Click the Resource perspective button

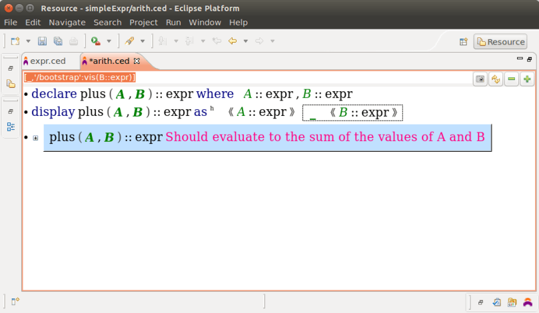(x=500, y=42)
